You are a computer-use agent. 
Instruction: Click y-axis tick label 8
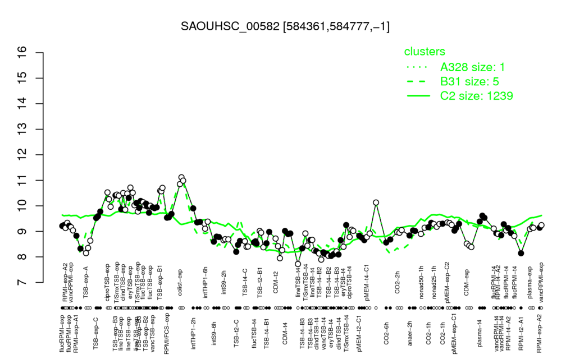click(22, 257)
